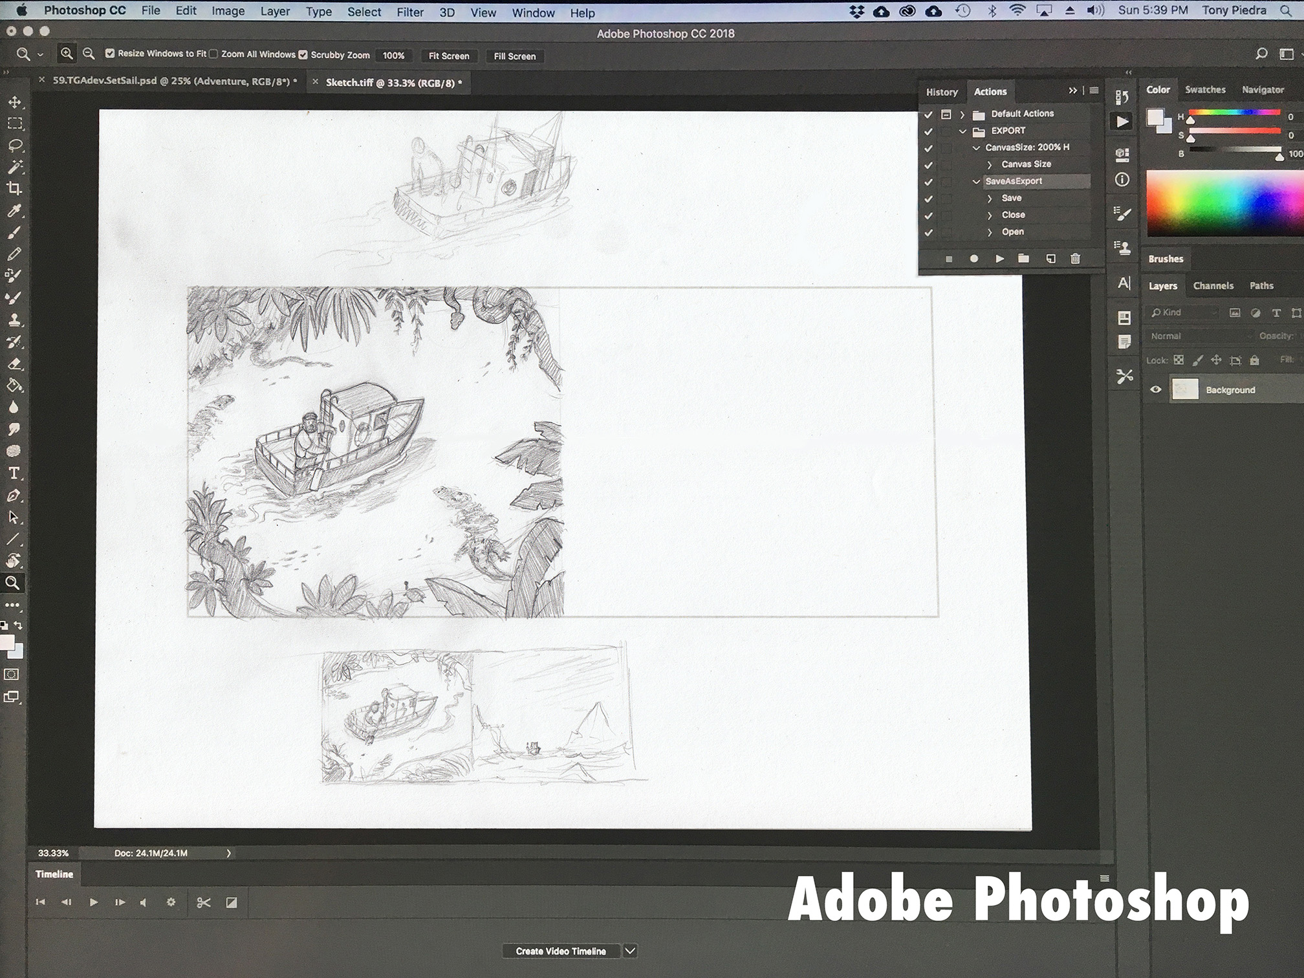The width and height of the screenshot is (1304, 978).
Task: Split clip with Timeline scissors icon
Action: tap(203, 902)
